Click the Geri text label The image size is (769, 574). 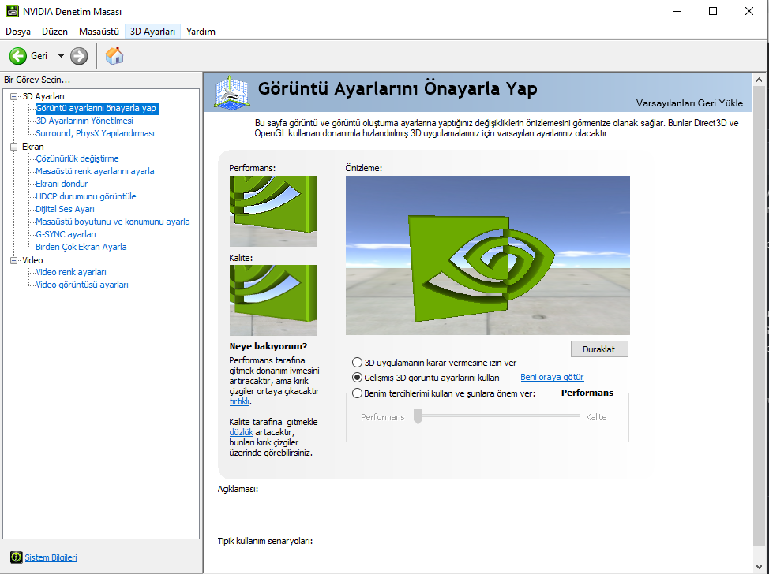click(39, 56)
